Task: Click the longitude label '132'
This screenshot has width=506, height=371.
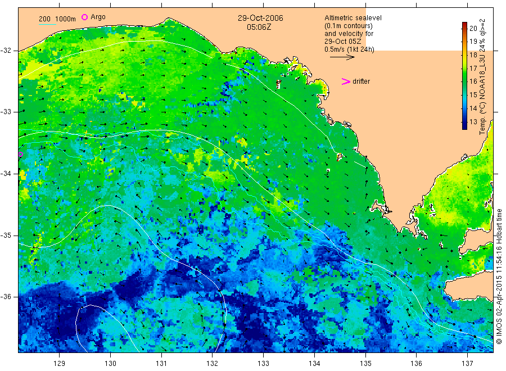Action: pos(213,363)
